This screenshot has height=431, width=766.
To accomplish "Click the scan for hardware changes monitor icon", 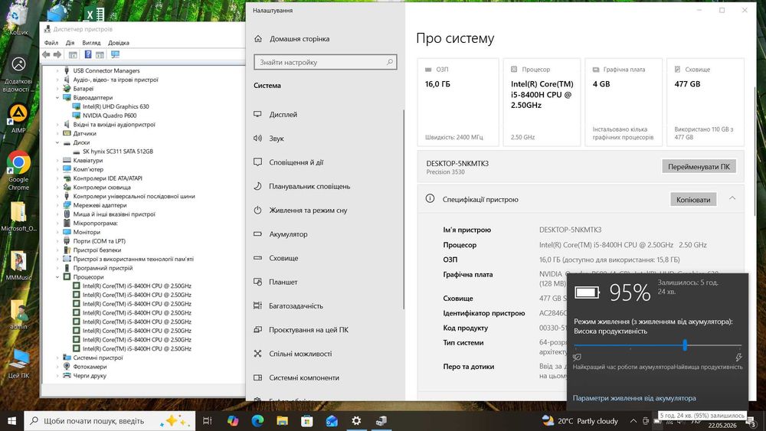I will (115, 54).
